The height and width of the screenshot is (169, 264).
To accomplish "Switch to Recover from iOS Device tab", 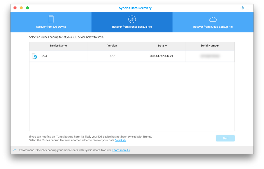I will [x=51, y=22].
